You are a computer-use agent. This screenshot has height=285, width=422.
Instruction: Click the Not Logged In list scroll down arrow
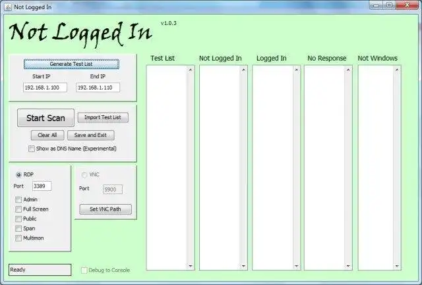243,266
